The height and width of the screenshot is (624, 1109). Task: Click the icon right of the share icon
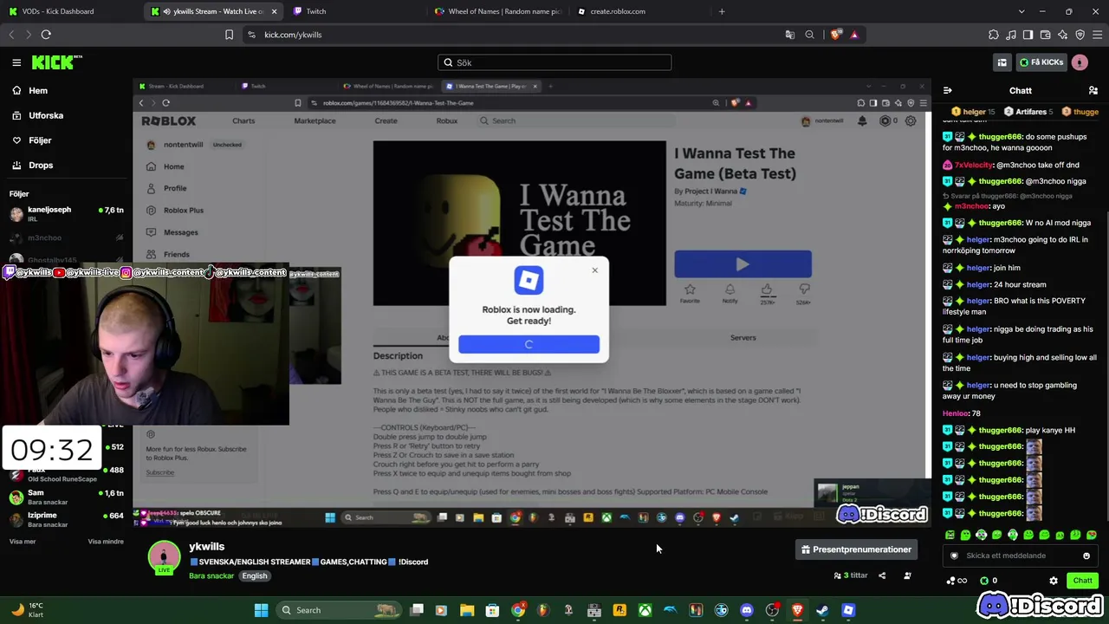click(907, 575)
